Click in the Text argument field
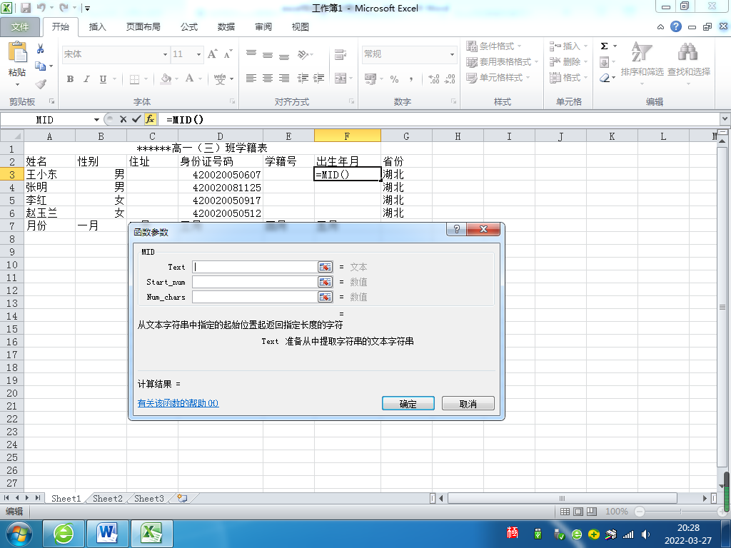This screenshot has height=548, width=731. (x=255, y=267)
